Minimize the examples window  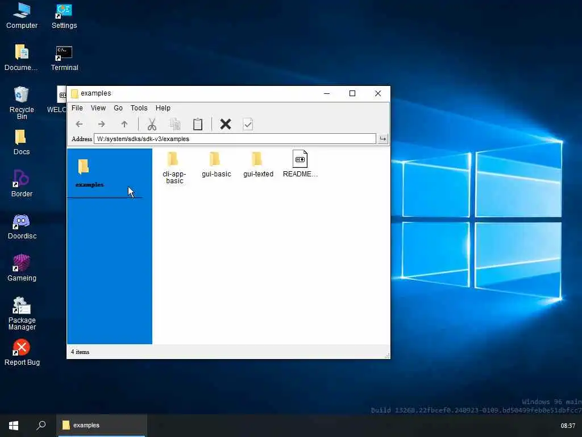(327, 94)
